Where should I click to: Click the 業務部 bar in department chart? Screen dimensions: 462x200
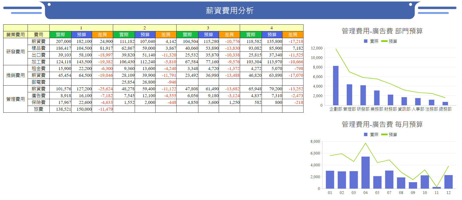pos(377,98)
